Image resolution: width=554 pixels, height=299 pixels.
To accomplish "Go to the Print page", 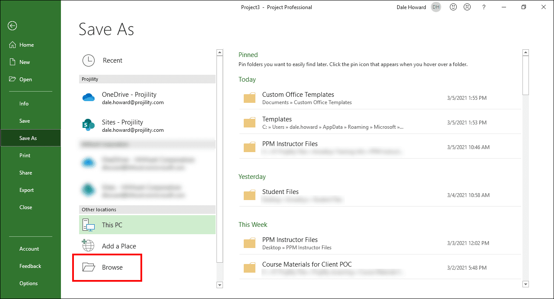I will pyautogui.click(x=30, y=156).
